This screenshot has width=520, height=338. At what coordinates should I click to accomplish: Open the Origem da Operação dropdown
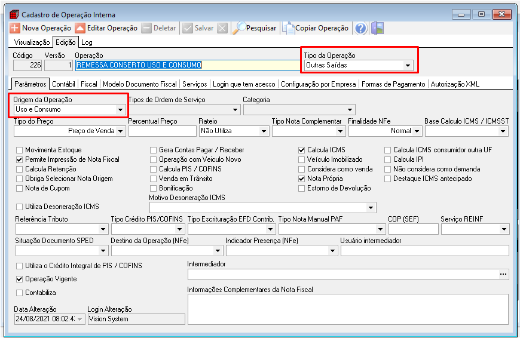(x=120, y=109)
